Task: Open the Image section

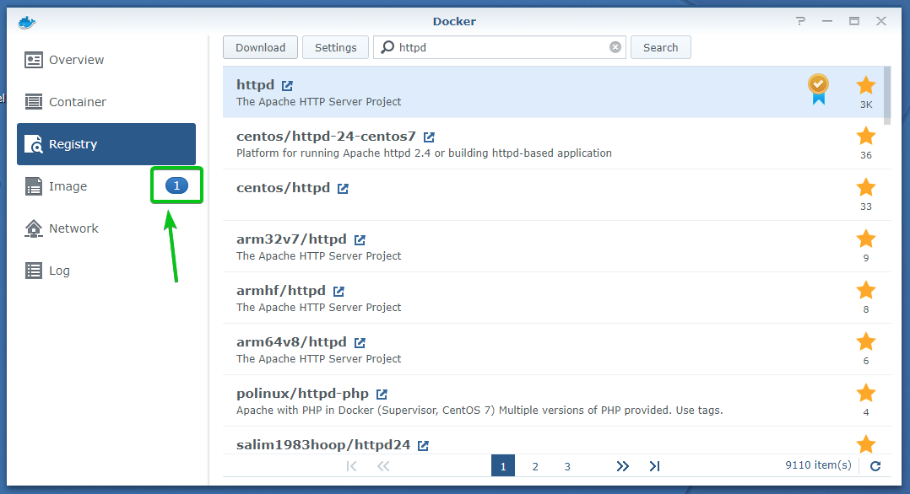Action: [x=68, y=186]
